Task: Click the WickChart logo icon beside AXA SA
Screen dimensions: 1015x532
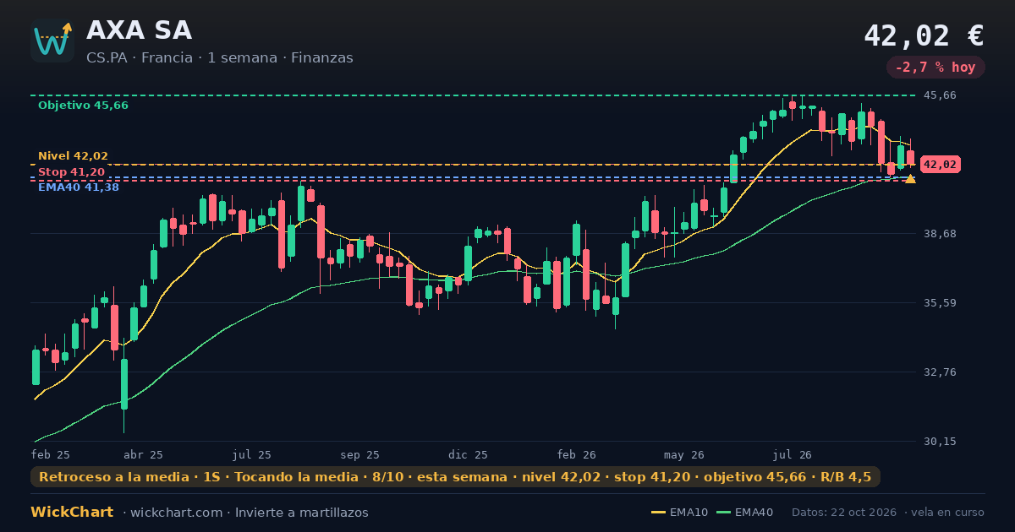Action: [52, 41]
